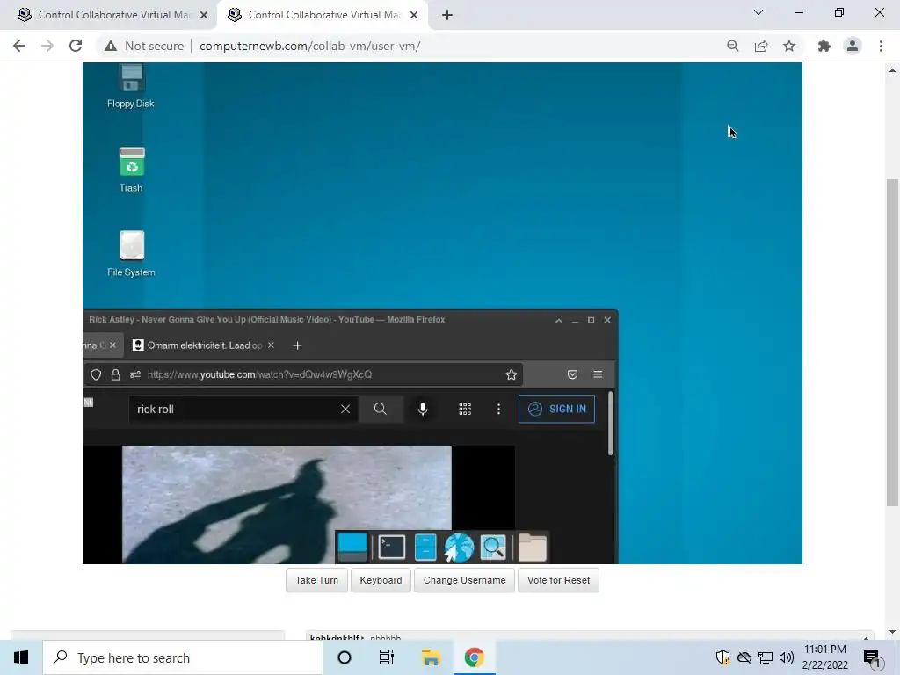Screen dimensions: 900x675
Task: Share this page via Chrome share icon
Action: click(x=761, y=46)
